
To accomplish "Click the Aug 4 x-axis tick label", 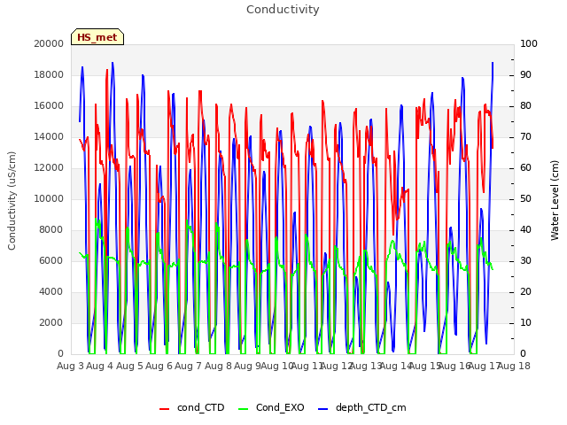I will [x=100, y=366].
